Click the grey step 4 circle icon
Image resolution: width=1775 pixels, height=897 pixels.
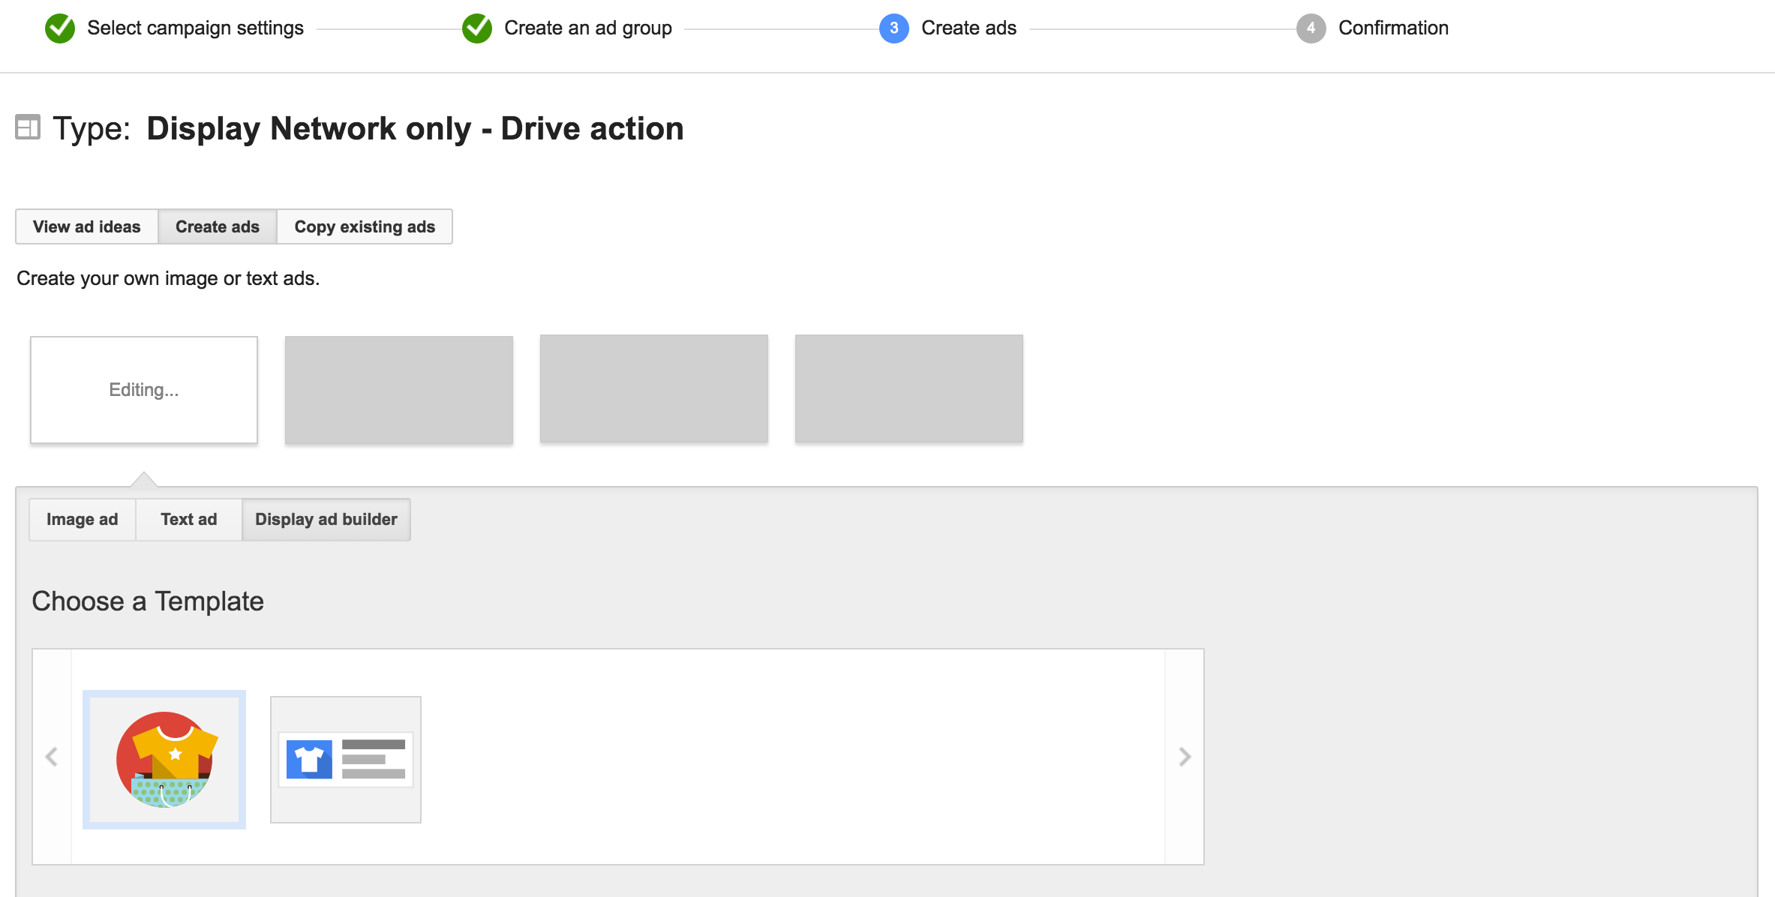point(1311,28)
